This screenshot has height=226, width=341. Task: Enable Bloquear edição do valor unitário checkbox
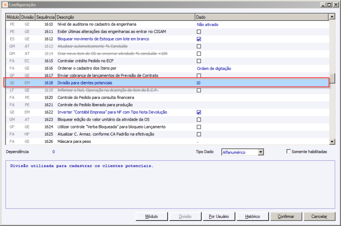(199, 120)
